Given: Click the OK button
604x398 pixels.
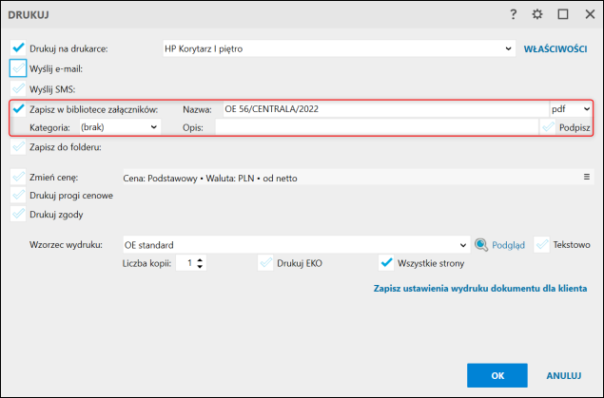Looking at the screenshot, I should click(x=497, y=375).
